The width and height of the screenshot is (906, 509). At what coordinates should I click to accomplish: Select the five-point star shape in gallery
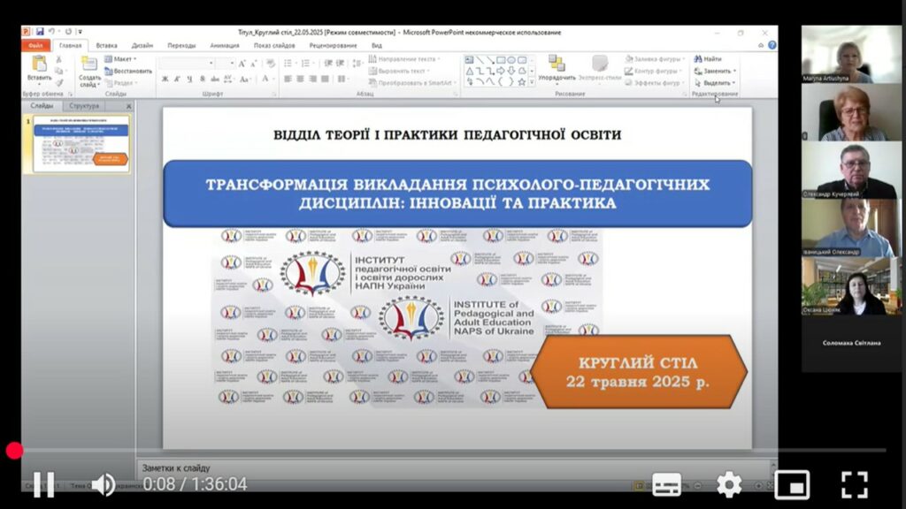(x=521, y=81)
